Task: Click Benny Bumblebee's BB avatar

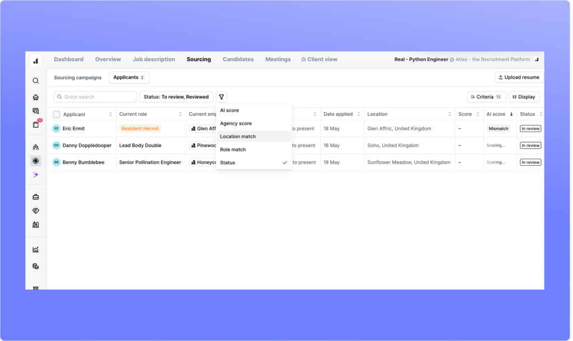Action: (x=57, y=162)
